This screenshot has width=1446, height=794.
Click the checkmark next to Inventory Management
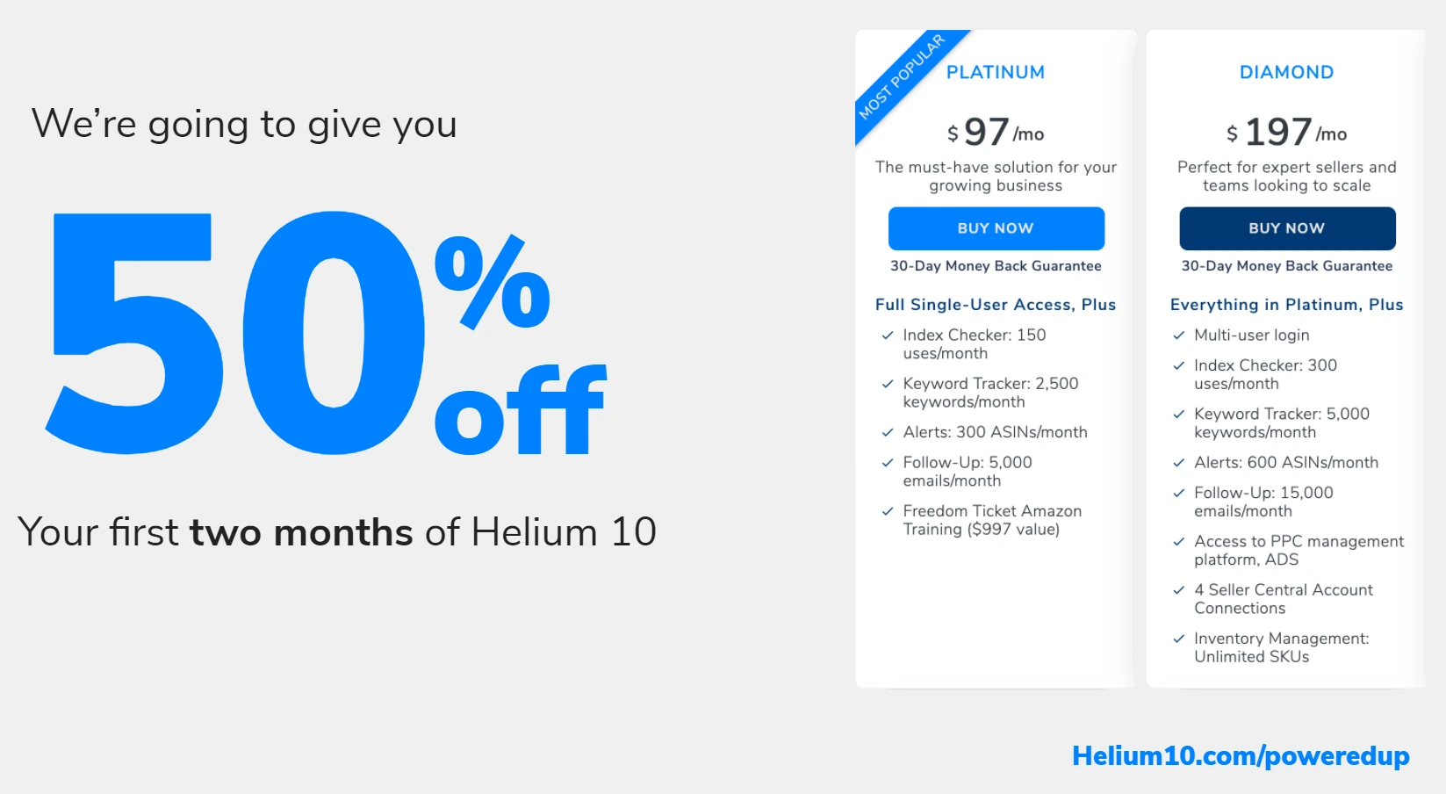pyautogui.click(x=1179, y=639)
